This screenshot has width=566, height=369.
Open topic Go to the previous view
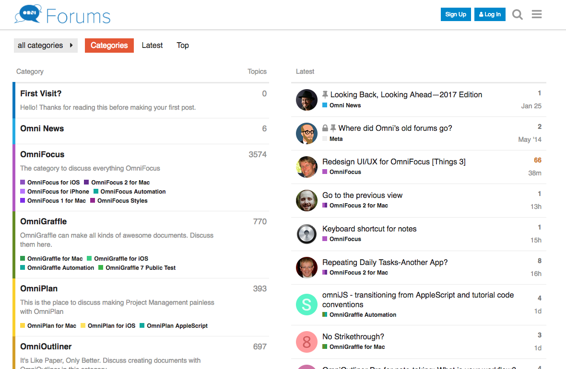coord(363,195)
